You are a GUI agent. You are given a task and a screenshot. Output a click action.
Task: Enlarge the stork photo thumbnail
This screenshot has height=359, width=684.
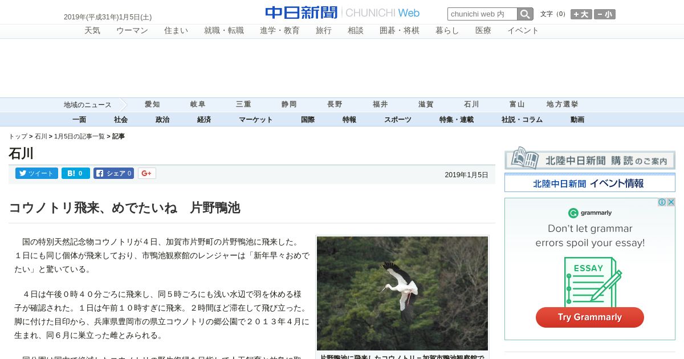(x=402, y=293)
